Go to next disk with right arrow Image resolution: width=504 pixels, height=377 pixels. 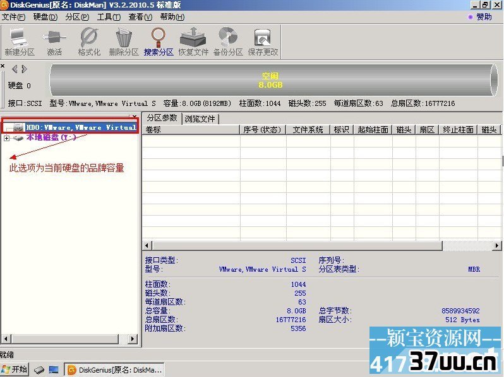point(24,69)
